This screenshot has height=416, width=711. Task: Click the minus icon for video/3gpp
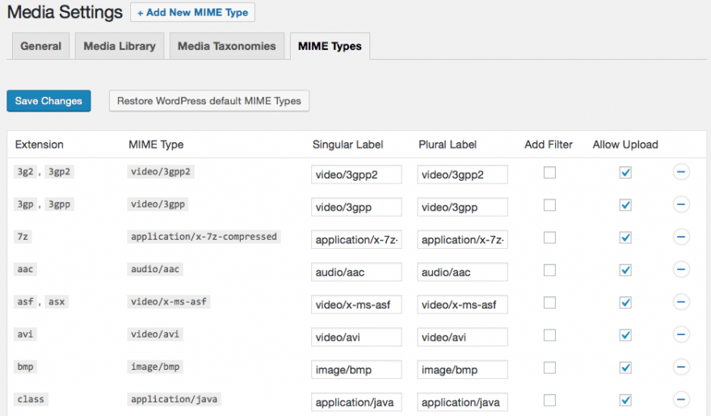[681, 204]
